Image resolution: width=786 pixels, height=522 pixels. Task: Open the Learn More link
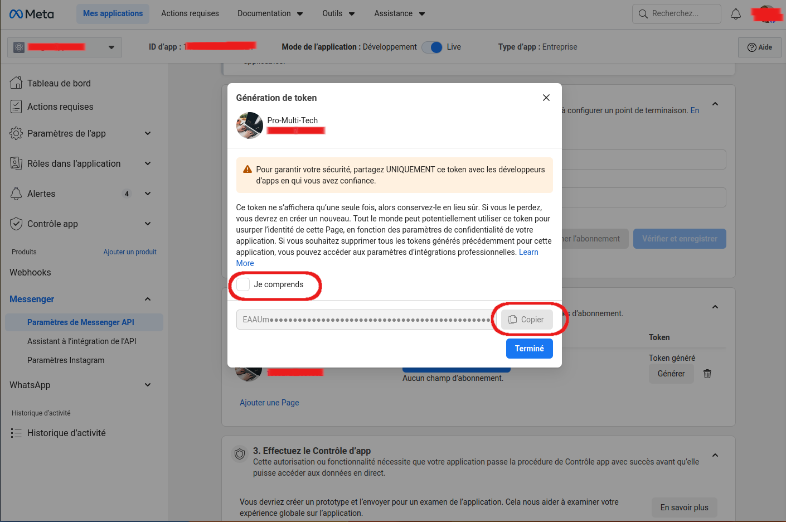(528, 252)
